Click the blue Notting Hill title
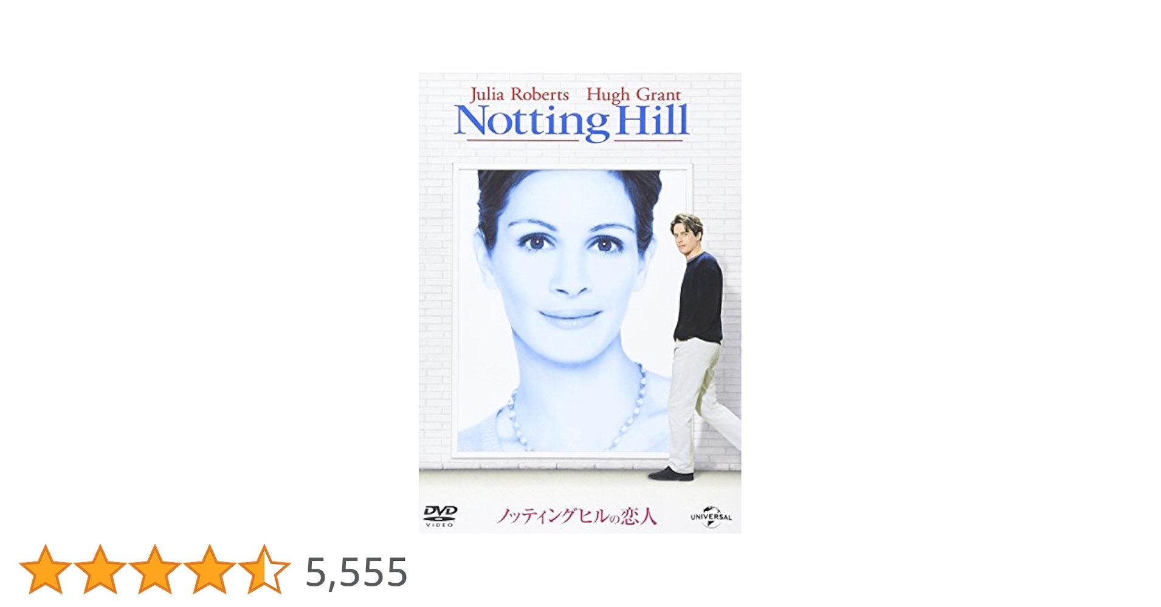This screenshot has width=1161, height=607. (571, 123)
